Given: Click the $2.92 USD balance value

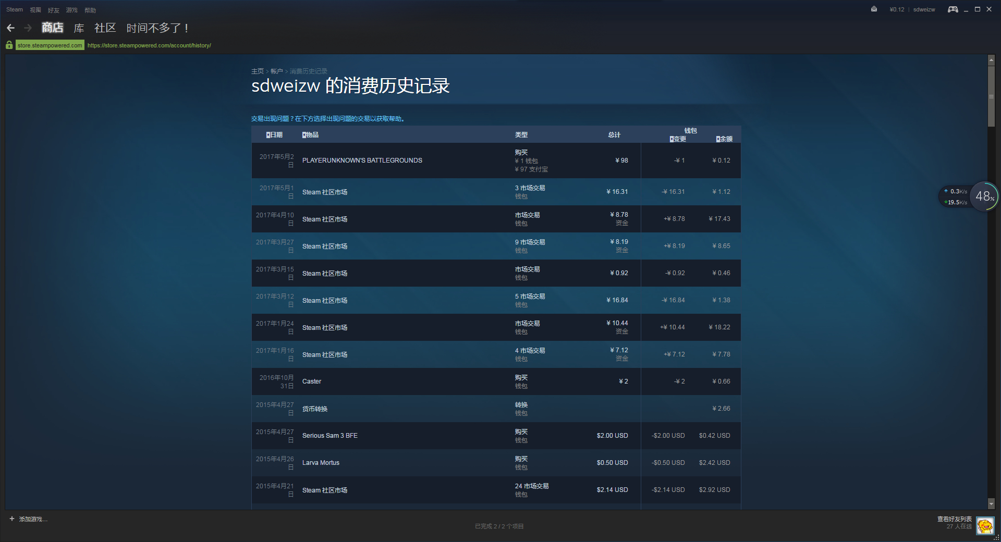Looking at the screenshot, I should pos(714,490).
